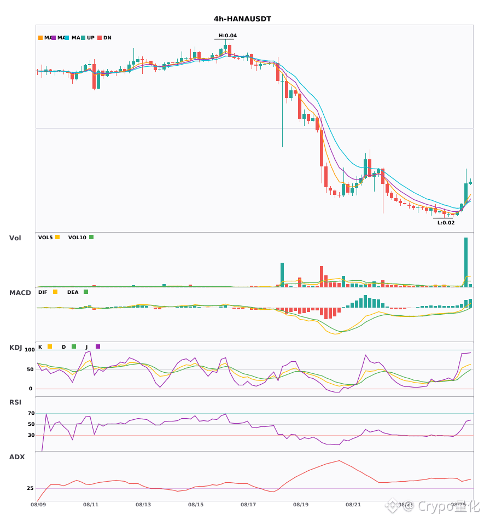Screen dimensions: 484x520
Task: Select the yellow K legend swatch
Action: [x=50, y=346]
